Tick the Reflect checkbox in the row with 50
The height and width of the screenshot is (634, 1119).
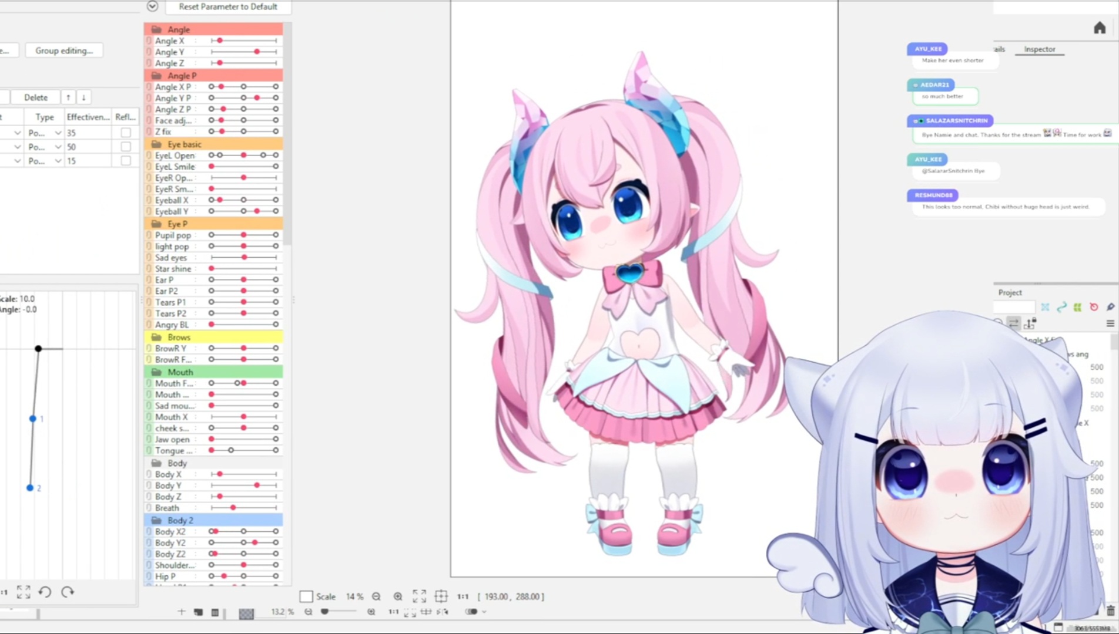126,147
